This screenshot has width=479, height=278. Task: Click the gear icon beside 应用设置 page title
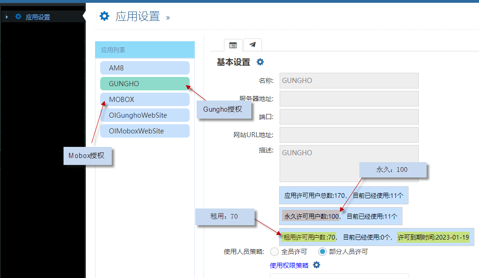click(x=104, y=16)
